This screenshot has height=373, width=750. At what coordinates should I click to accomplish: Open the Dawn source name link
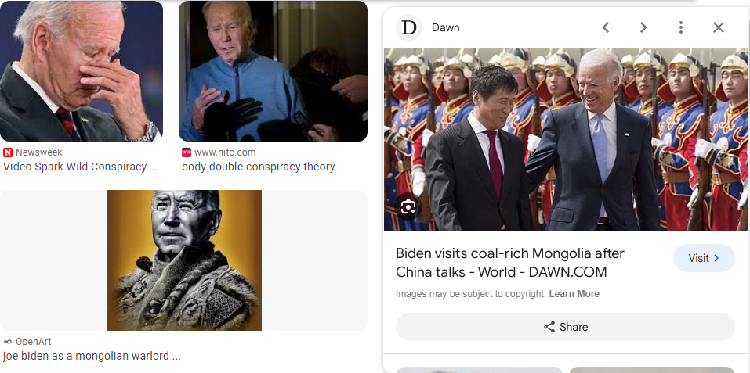pos(445,27)
